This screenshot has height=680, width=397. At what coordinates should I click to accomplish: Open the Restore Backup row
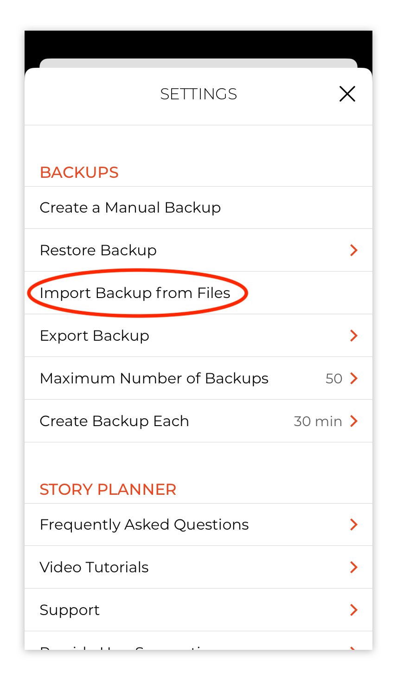(x=198, y=250)
